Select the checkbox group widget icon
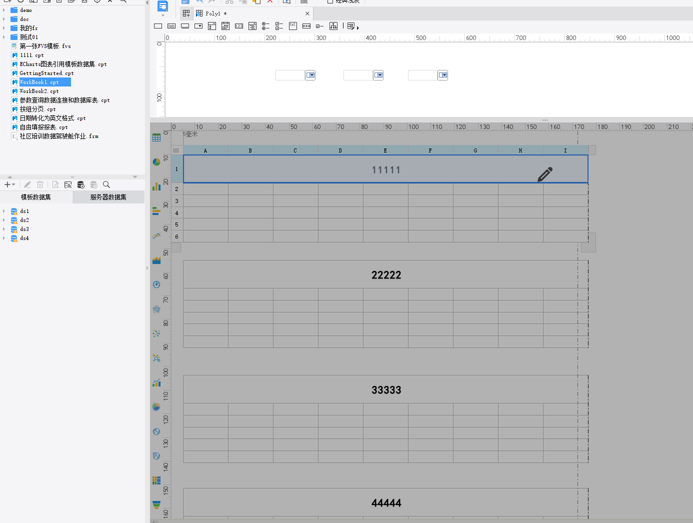 click(x=279, y=26)
